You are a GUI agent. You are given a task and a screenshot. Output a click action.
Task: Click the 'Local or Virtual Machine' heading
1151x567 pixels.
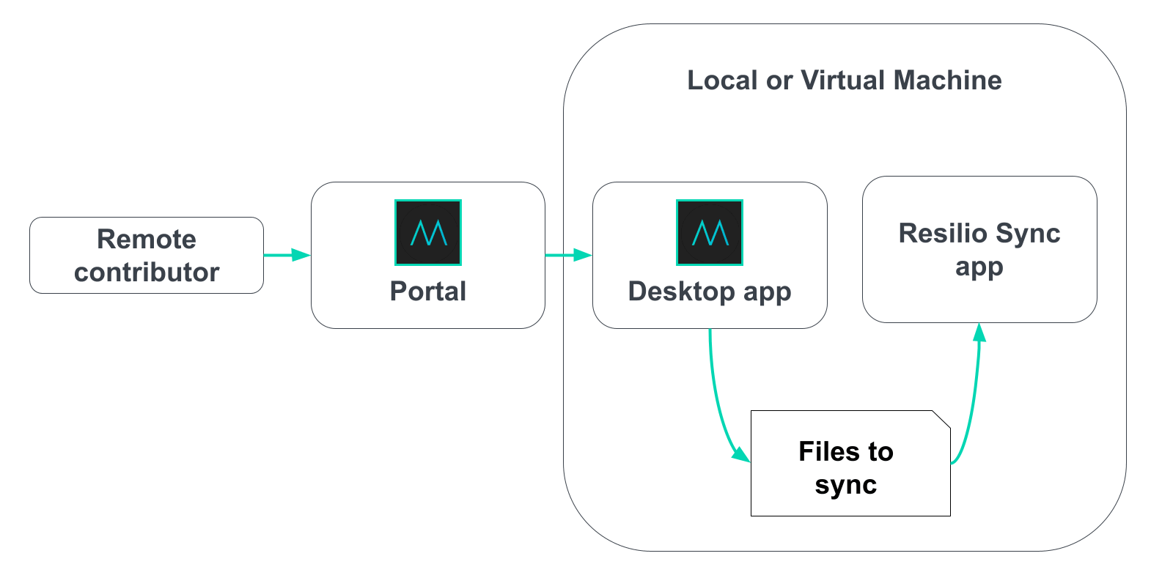[845, 80]
